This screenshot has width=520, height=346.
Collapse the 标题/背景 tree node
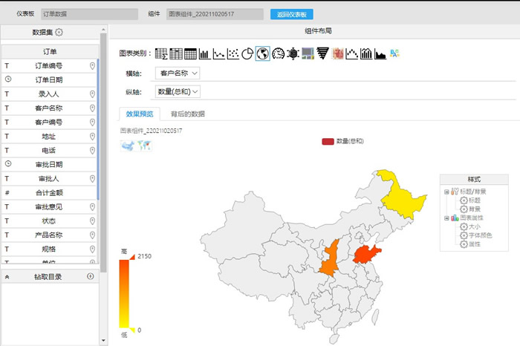(446, 192)
